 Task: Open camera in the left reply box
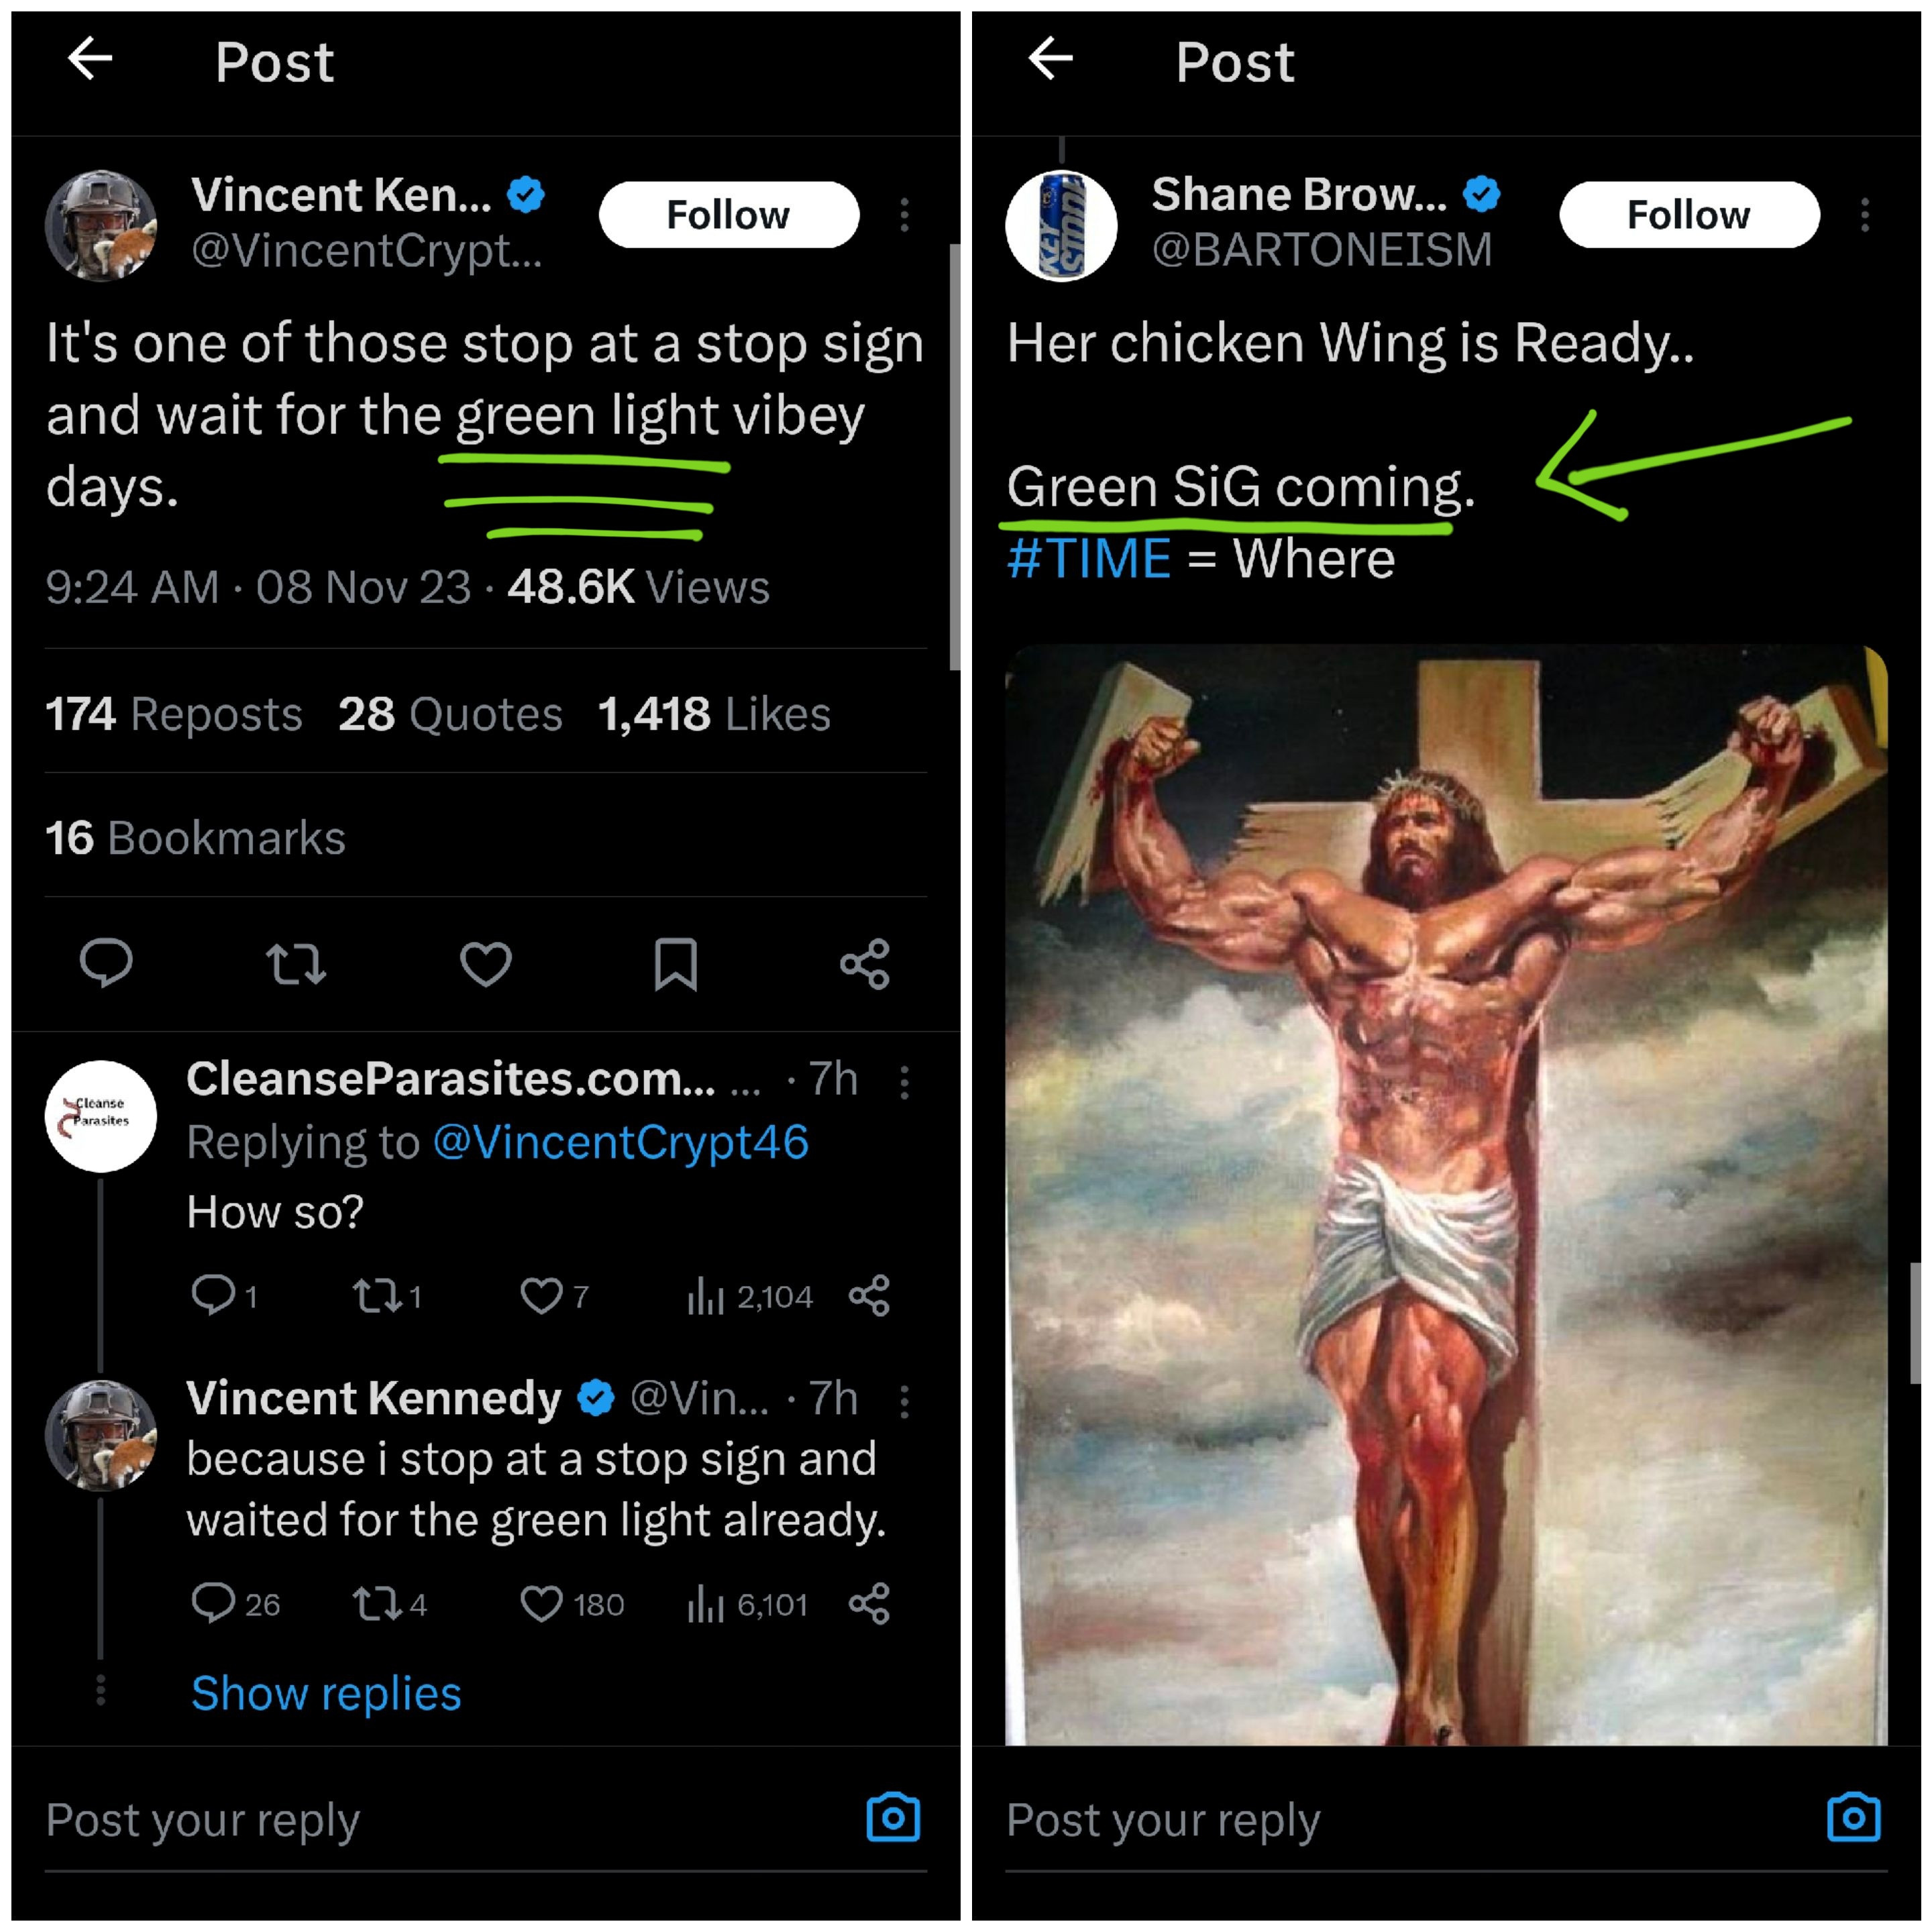[893, 1817]
